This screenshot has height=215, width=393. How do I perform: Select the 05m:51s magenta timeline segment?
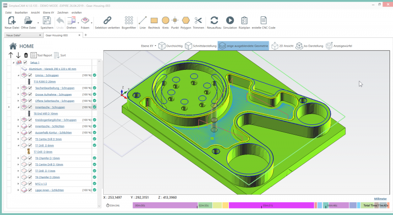[272, 206]
